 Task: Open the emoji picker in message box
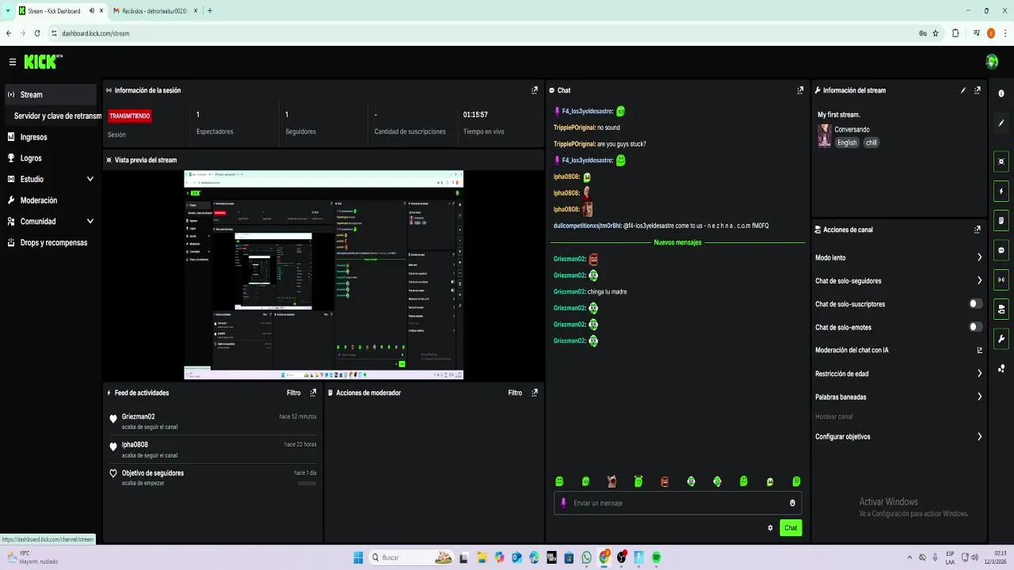792,503
